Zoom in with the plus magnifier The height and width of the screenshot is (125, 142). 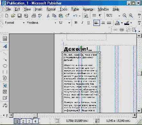pos(131,16)
